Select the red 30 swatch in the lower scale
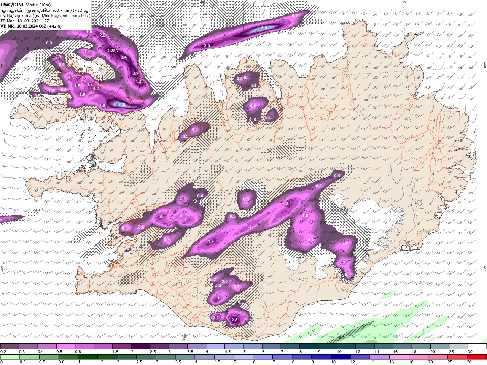 point(477,357)
